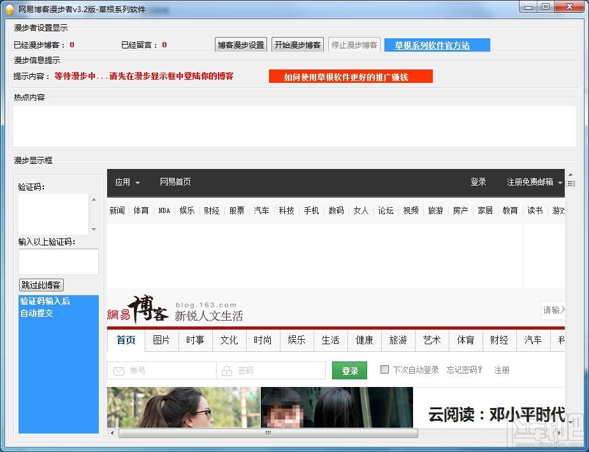This screenshot has height=452, width=589.
Task: Open 娱乐 channel in the top channel row
Action: pyautogui.click(x=187, y=210)
